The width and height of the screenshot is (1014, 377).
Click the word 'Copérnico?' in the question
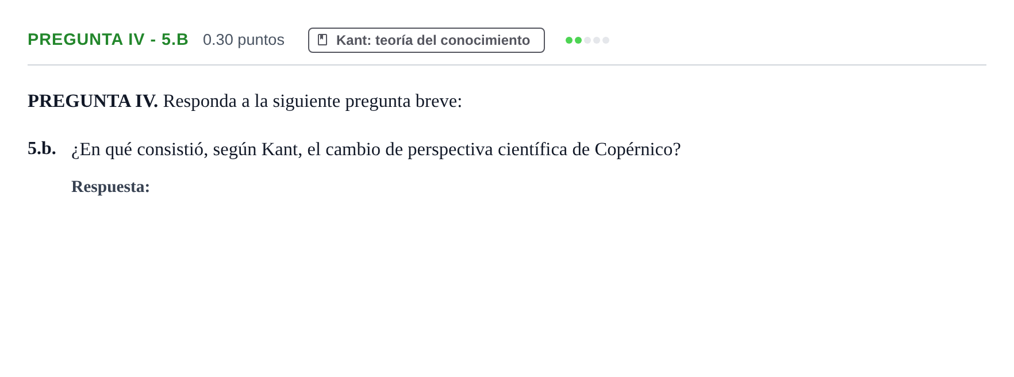[x=637, y=149]
